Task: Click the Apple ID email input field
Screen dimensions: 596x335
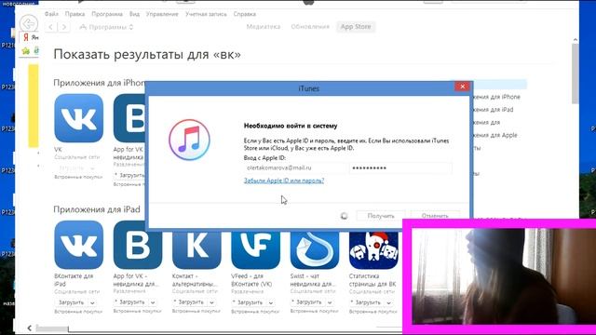Action: pos(296,167)
